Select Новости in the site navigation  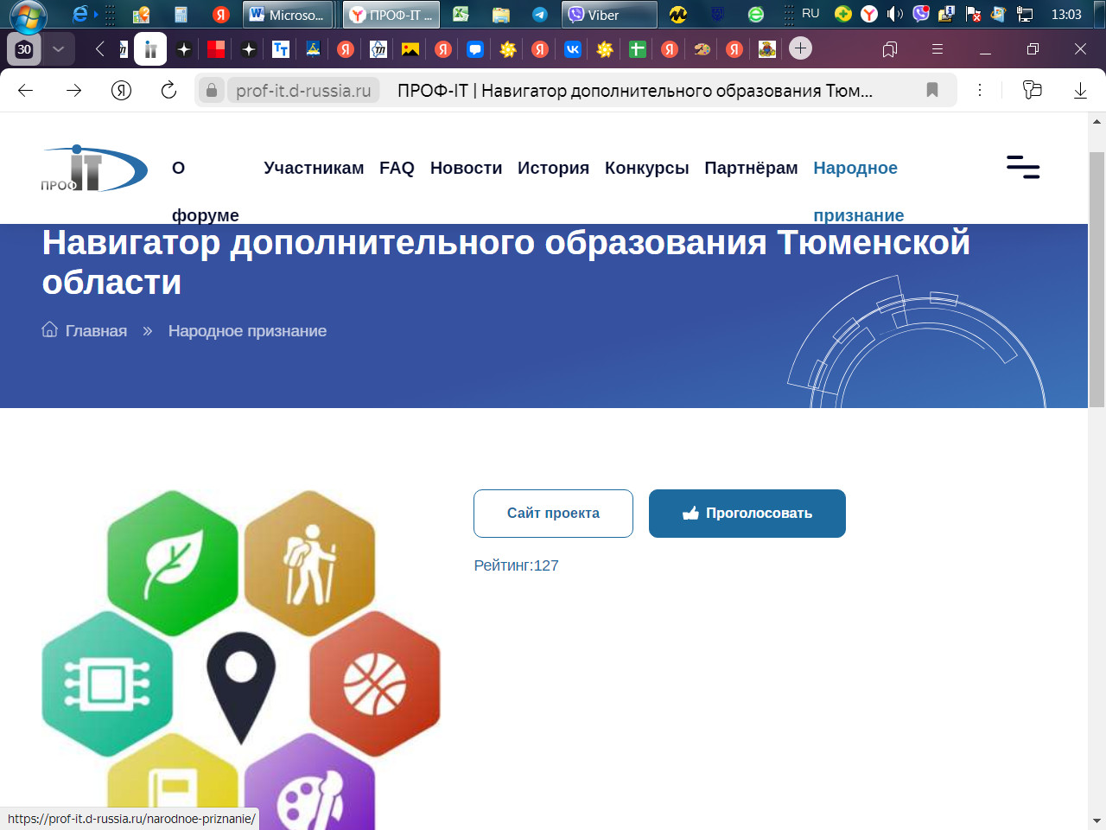click(466, 168)
